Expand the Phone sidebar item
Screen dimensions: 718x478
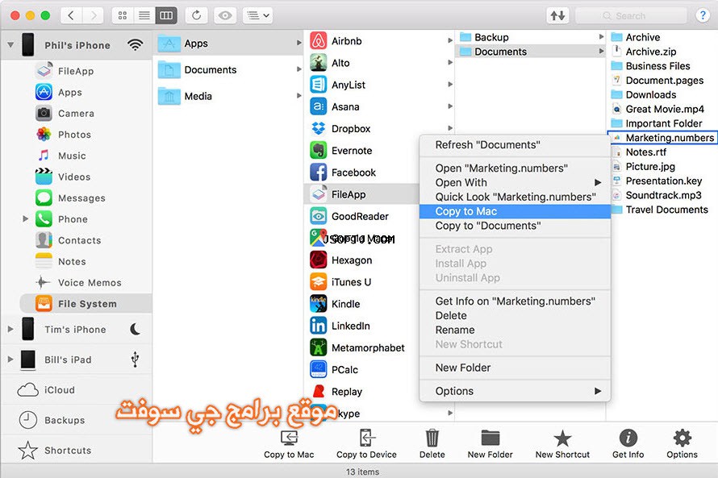[26, 218]
